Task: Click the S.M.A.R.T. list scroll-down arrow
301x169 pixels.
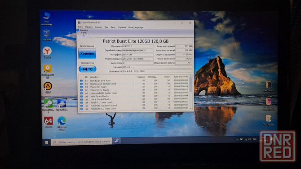Action: click(190, 109)
